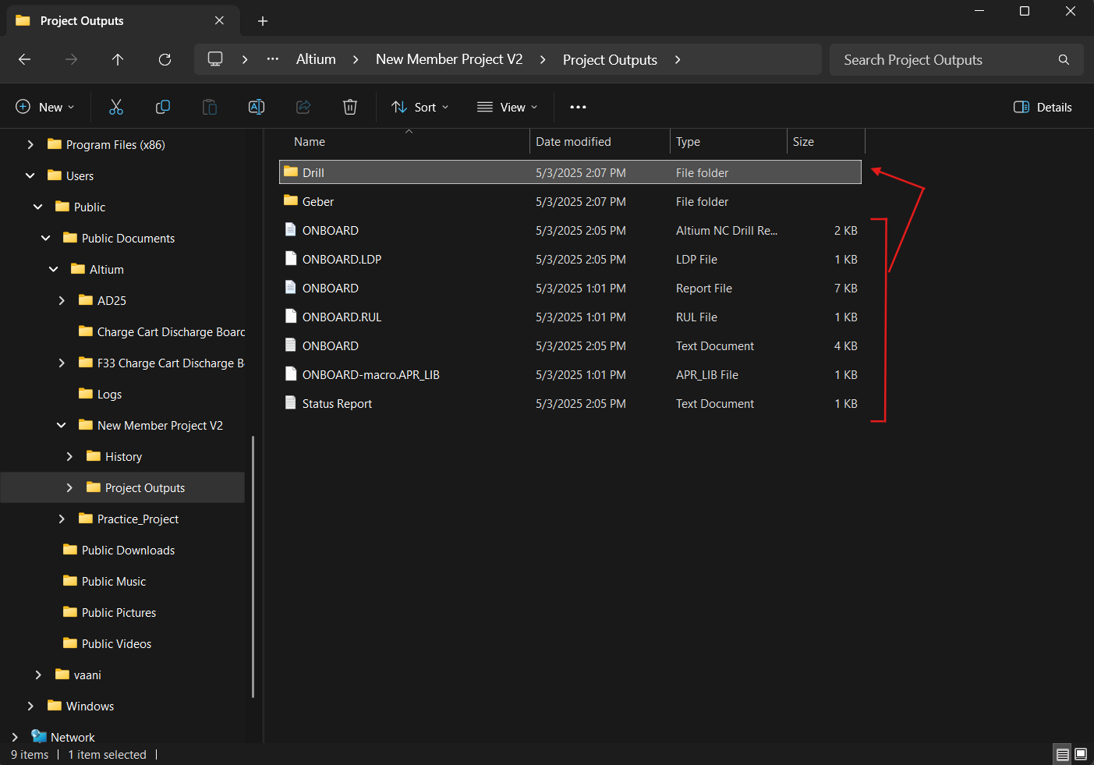This screenshot has width=1094, height=765.
Task: Click the Project Outputs breadcrumb segment
Action: pos(610,60)
